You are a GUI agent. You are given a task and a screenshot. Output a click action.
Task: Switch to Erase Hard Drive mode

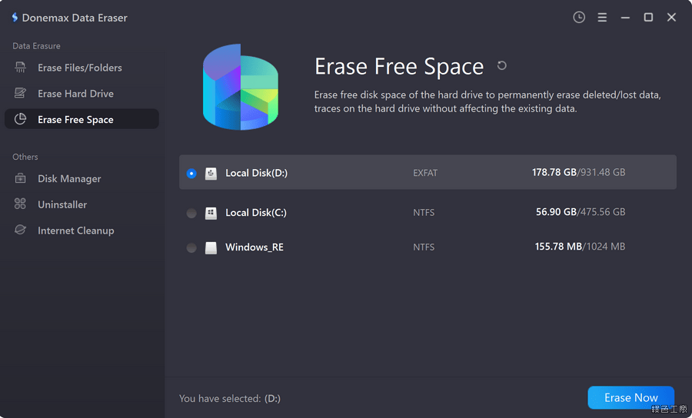[x=75, y=94]
